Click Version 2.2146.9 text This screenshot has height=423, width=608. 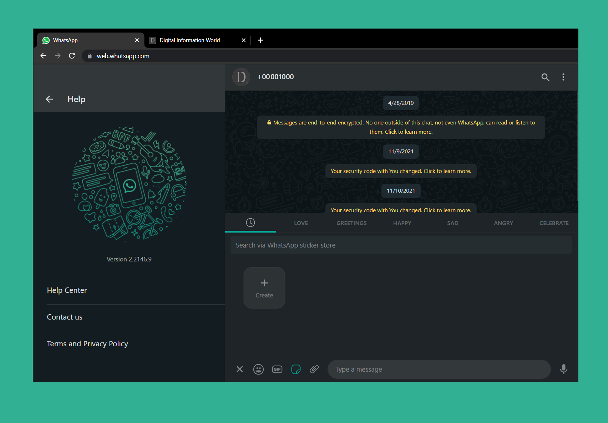129,259
